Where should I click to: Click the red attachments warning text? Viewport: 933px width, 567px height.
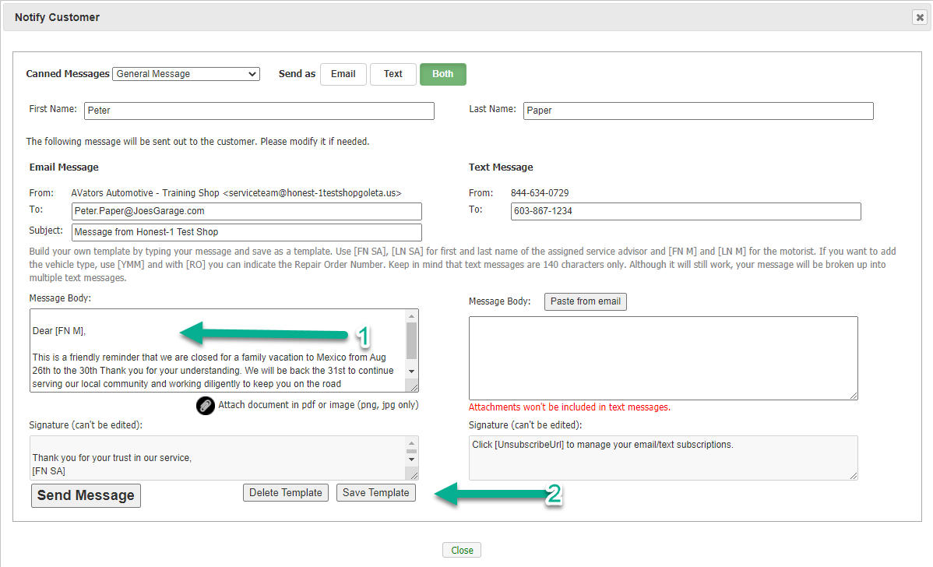(569, 407)
